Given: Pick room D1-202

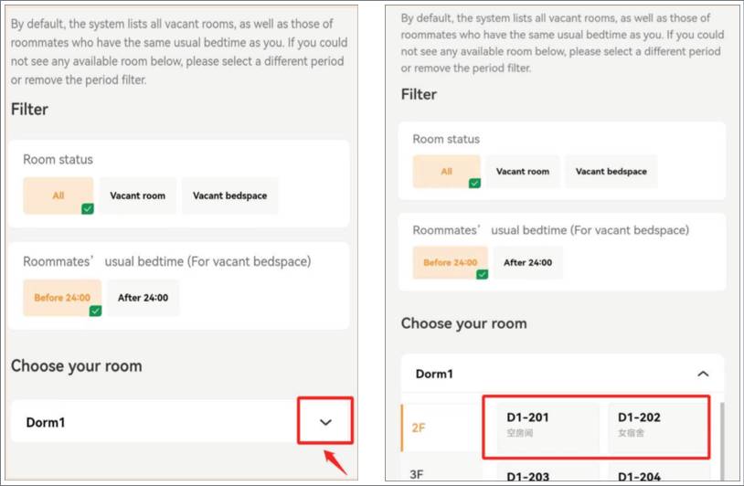Looking at the screenshot, I should [x=659, y=427].
